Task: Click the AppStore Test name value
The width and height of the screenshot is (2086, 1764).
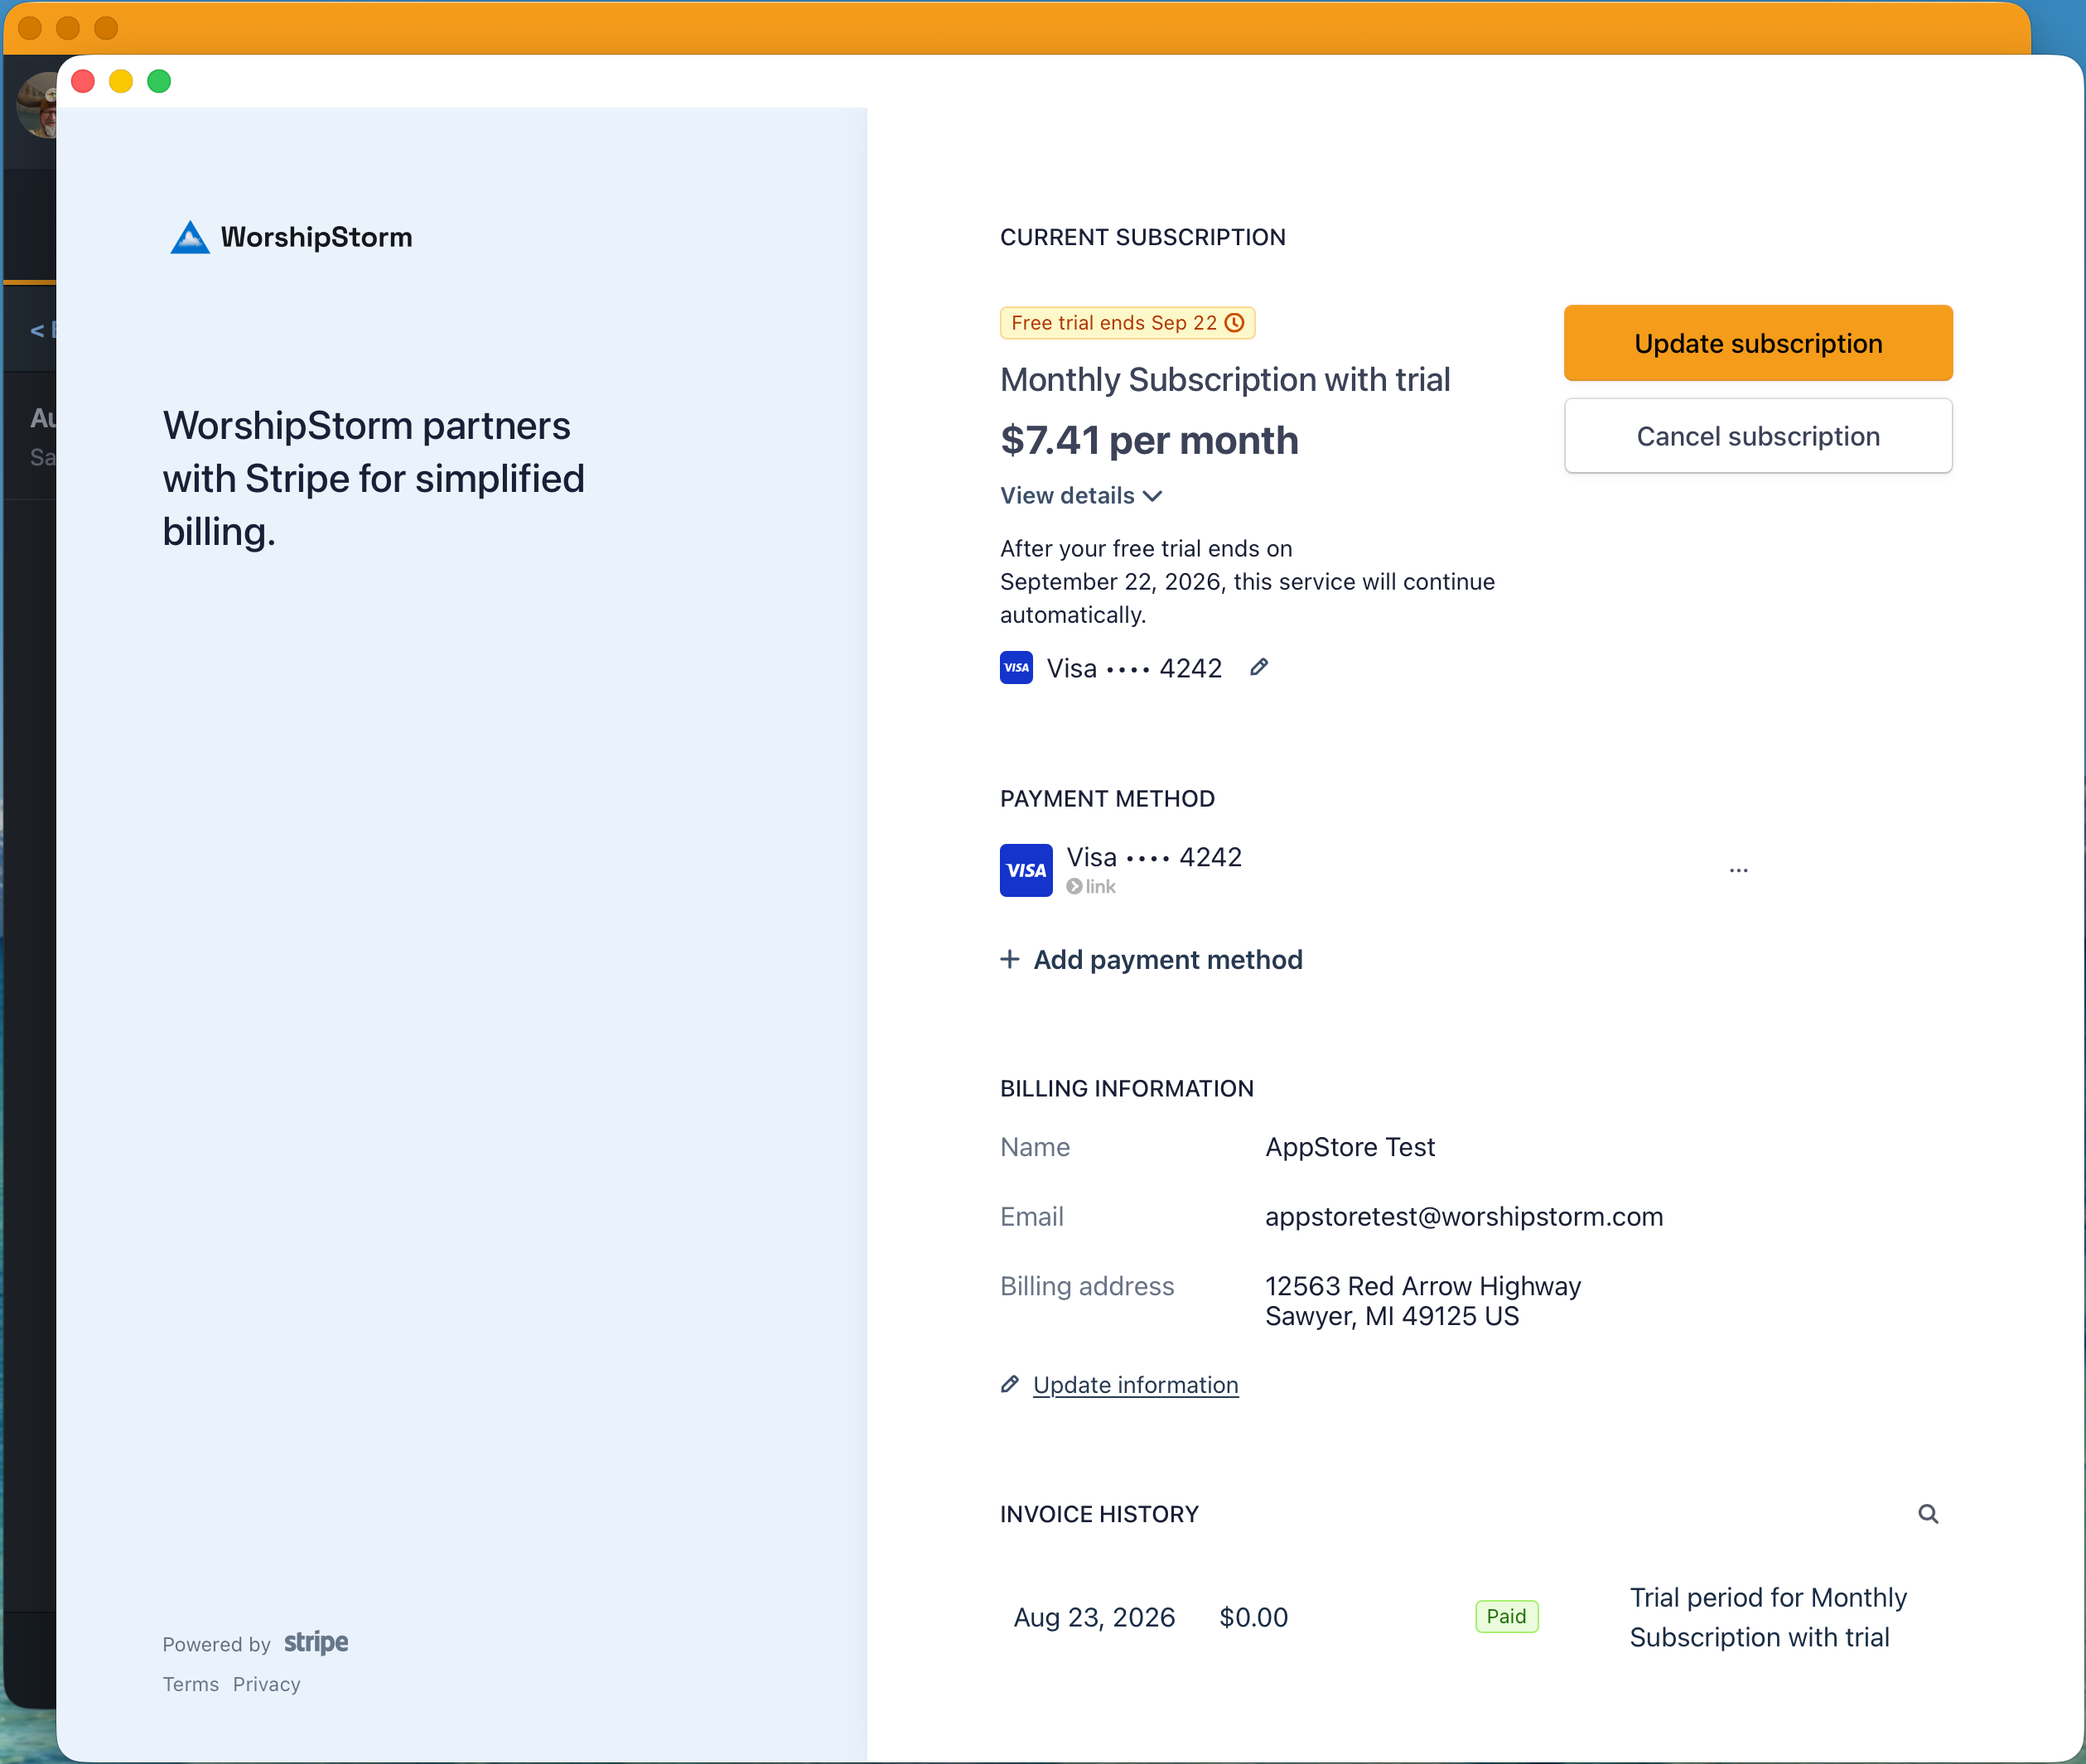Action: (1350, 1147)
